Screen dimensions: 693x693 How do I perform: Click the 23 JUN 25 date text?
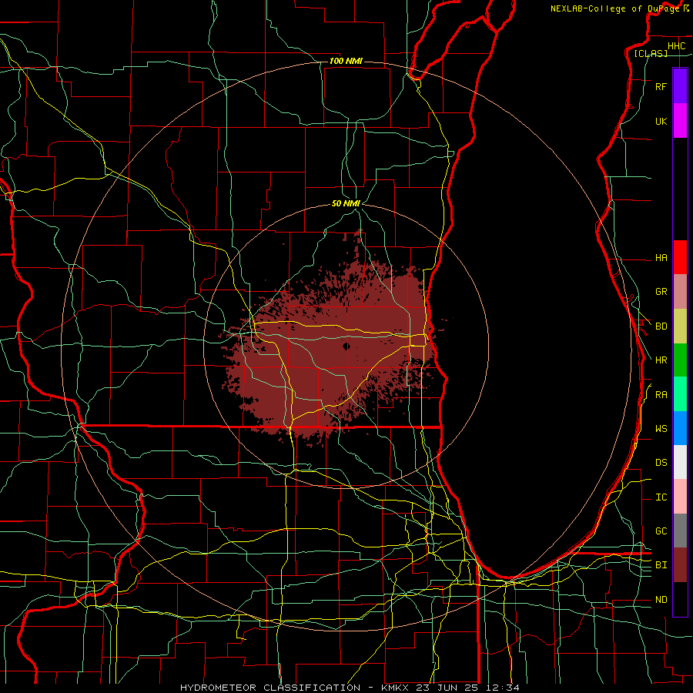447,688
